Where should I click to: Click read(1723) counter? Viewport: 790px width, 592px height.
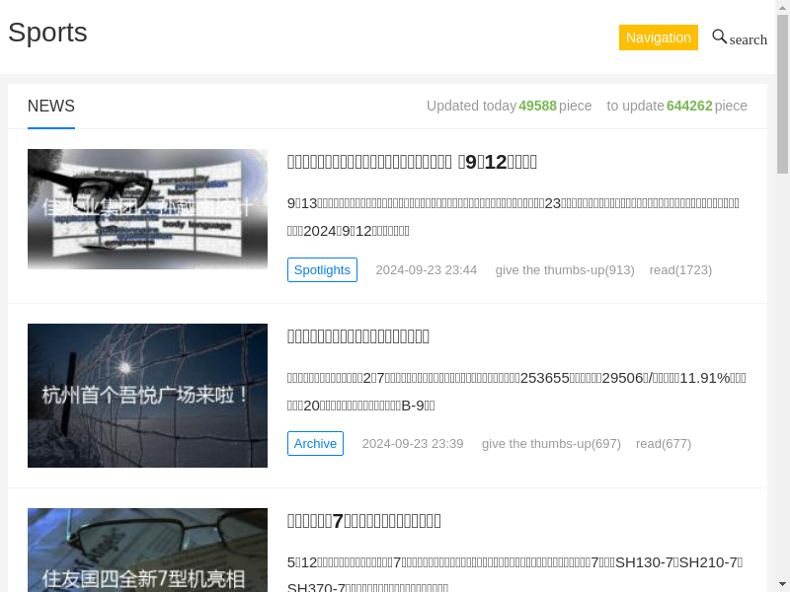680,270
